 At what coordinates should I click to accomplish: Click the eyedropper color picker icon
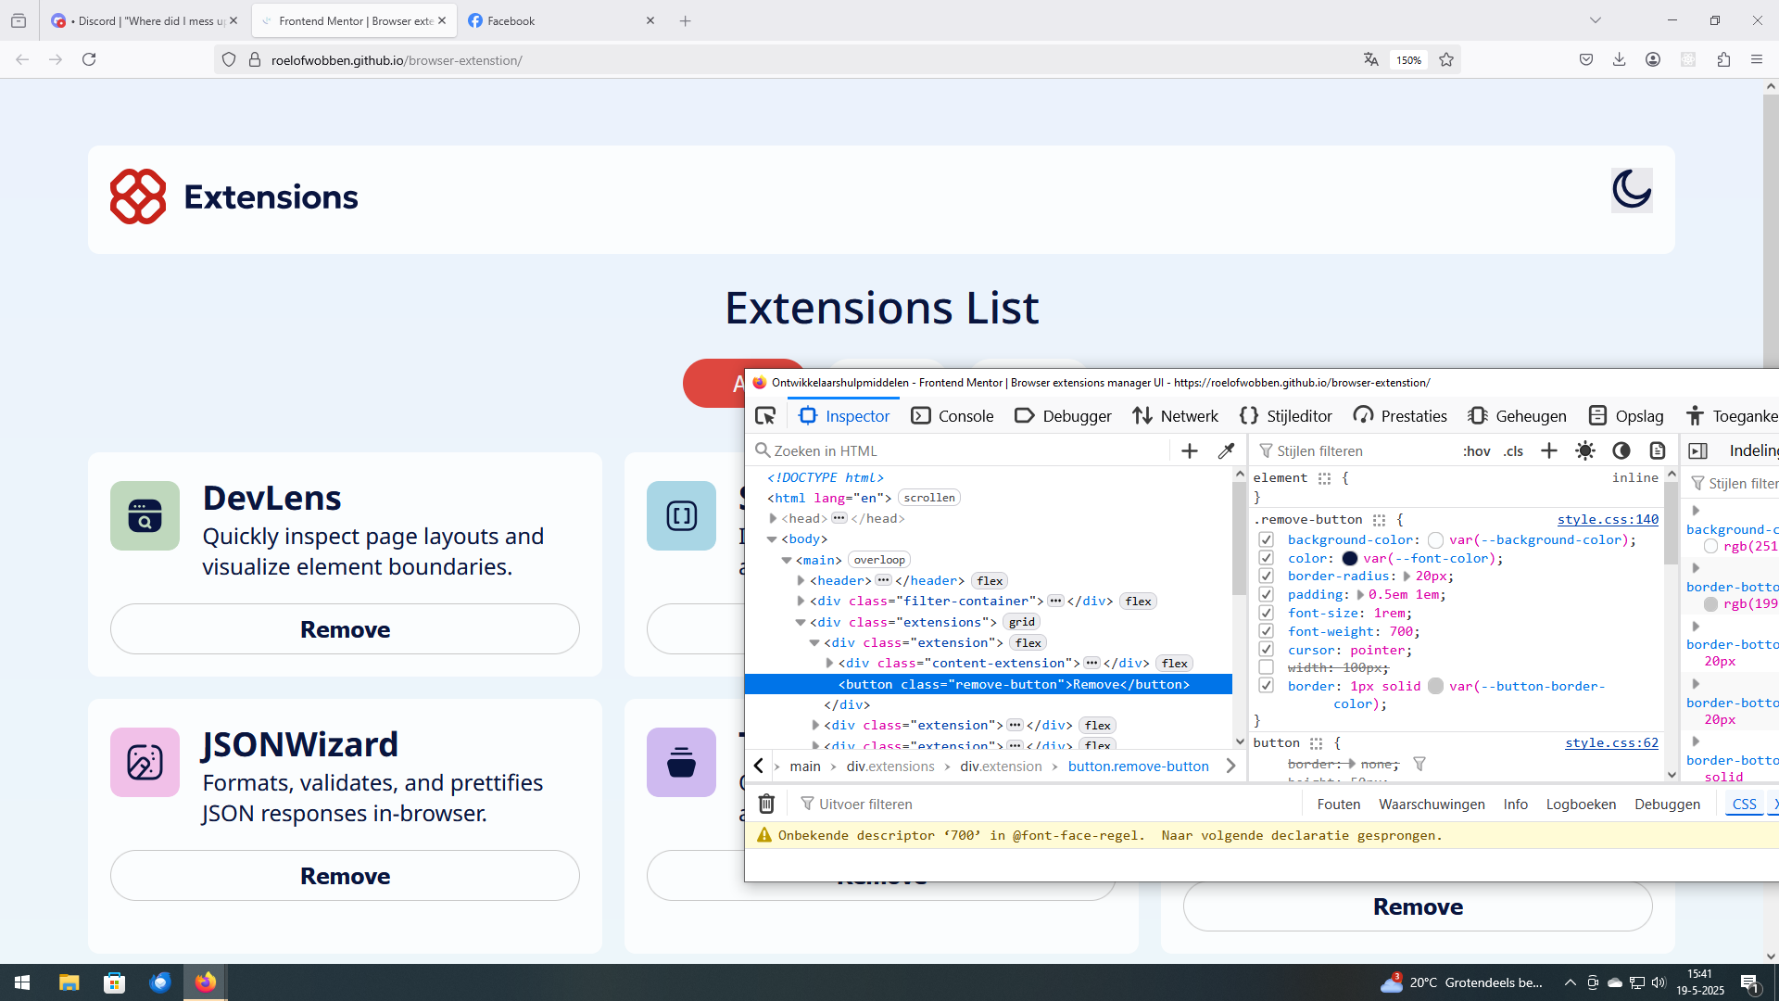coord(1226,451)
